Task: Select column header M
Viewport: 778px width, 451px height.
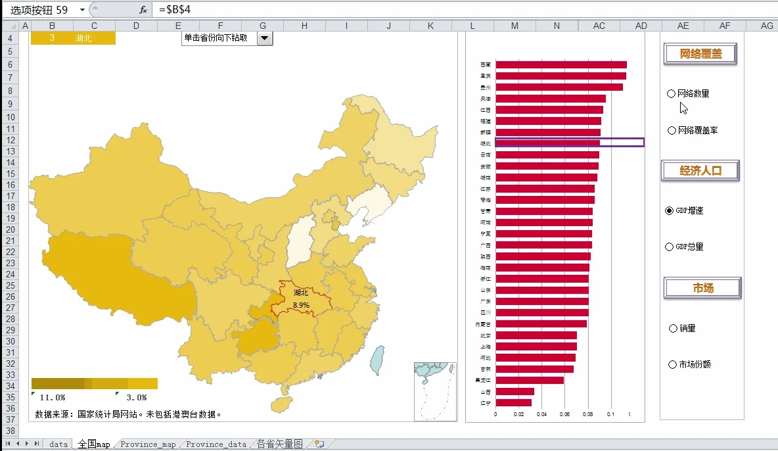Action: tap(515, 26)
